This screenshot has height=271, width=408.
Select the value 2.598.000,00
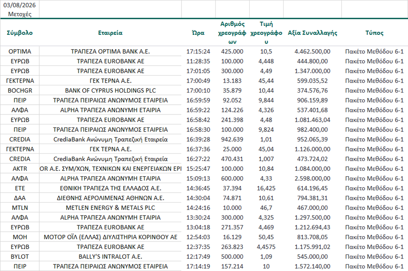313,178
